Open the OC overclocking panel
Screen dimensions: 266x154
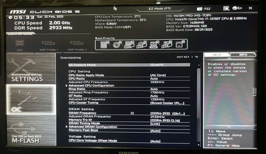(x=31, y=99)
